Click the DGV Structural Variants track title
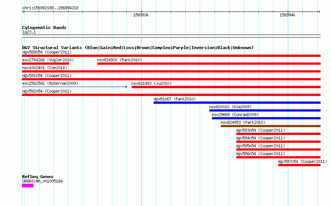This screenshot has width=331, height=206. [138, 48]
